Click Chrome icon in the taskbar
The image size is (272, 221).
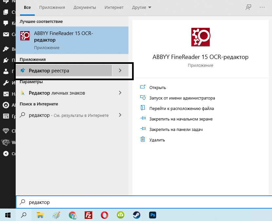tap(72, 215)
